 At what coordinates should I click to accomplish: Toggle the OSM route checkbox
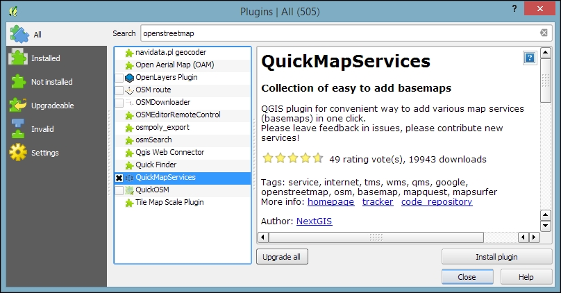click(119, 90)
